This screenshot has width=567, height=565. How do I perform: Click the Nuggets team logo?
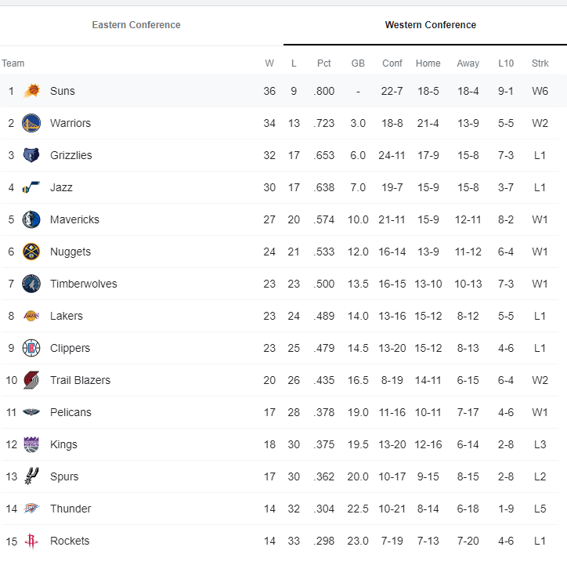(x=31, y=252)
